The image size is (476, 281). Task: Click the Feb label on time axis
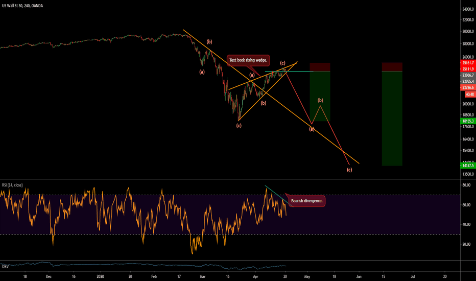154,276
